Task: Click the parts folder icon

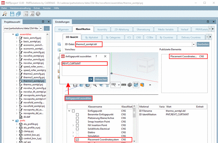Action: tap(17, 121)
